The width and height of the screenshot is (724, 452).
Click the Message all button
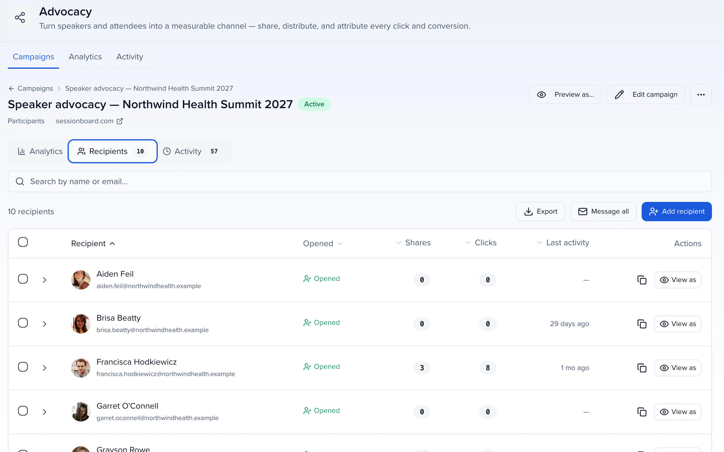tap(603, 212)
